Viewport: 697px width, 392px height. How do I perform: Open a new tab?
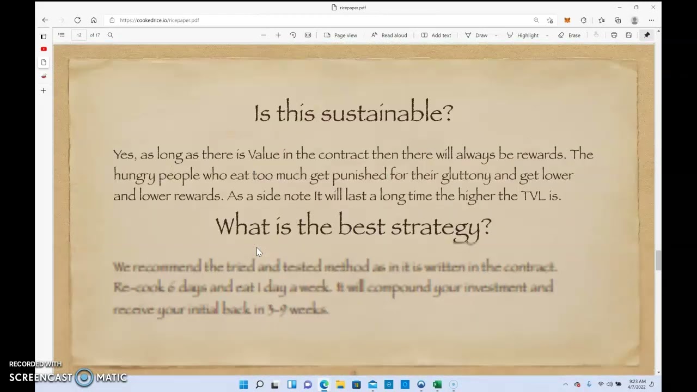click(x=44, y=90)
